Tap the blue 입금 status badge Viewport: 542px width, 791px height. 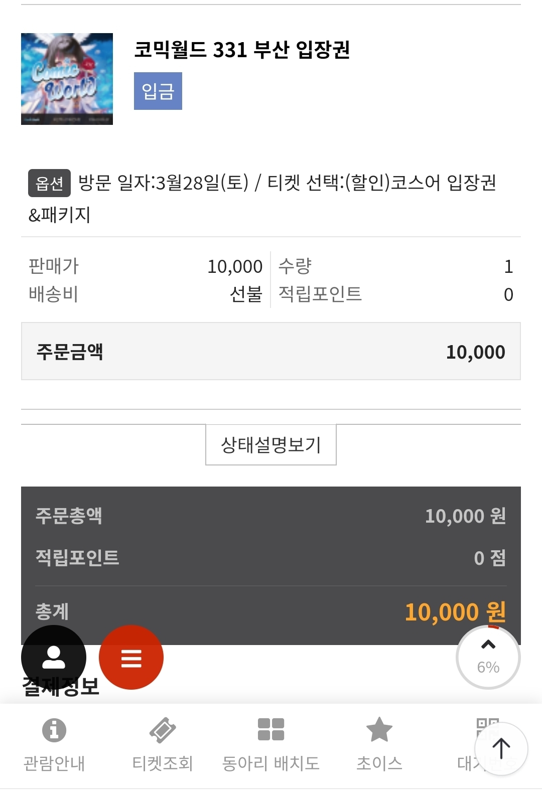pyautogui.click(x=158, y=91)
